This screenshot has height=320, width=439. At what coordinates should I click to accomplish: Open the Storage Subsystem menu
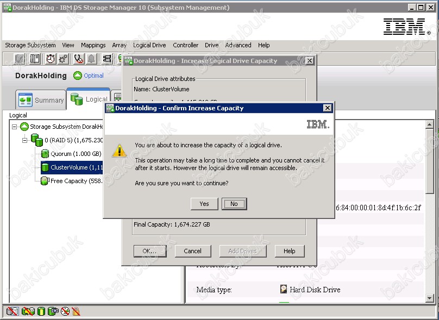tap(30, 45)
